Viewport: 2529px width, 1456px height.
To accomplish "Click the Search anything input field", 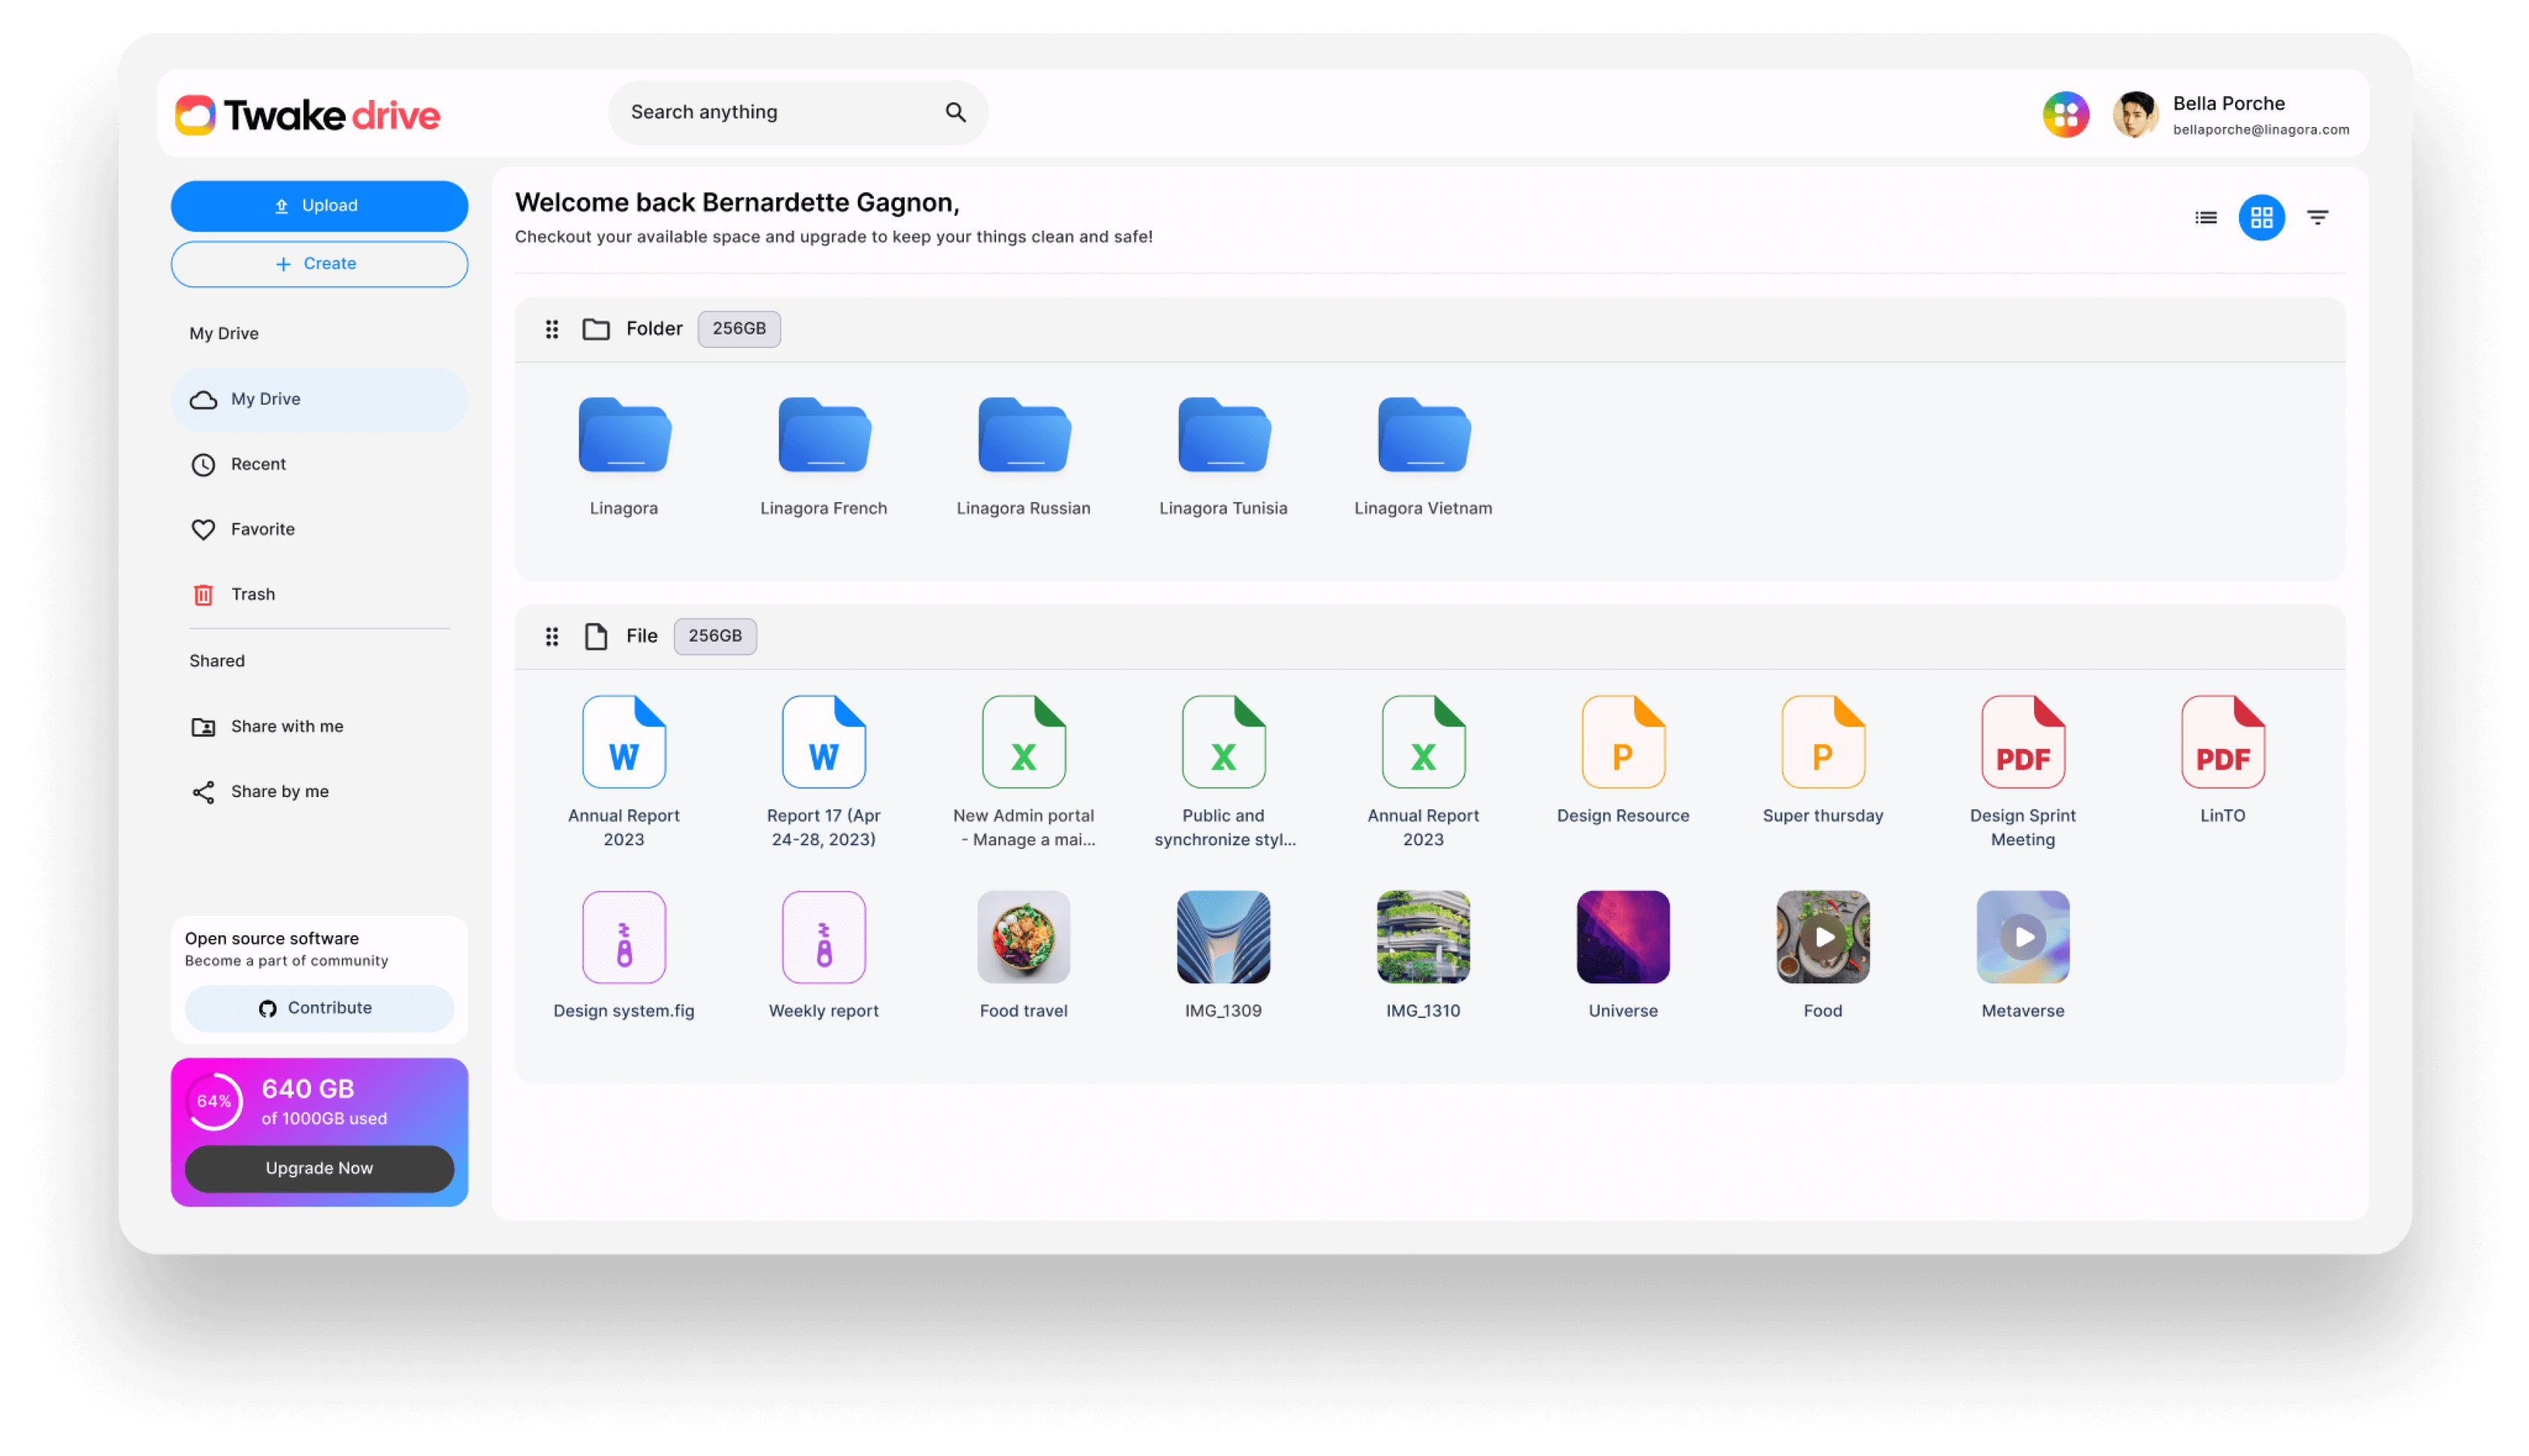I will [x=760, y=112].
